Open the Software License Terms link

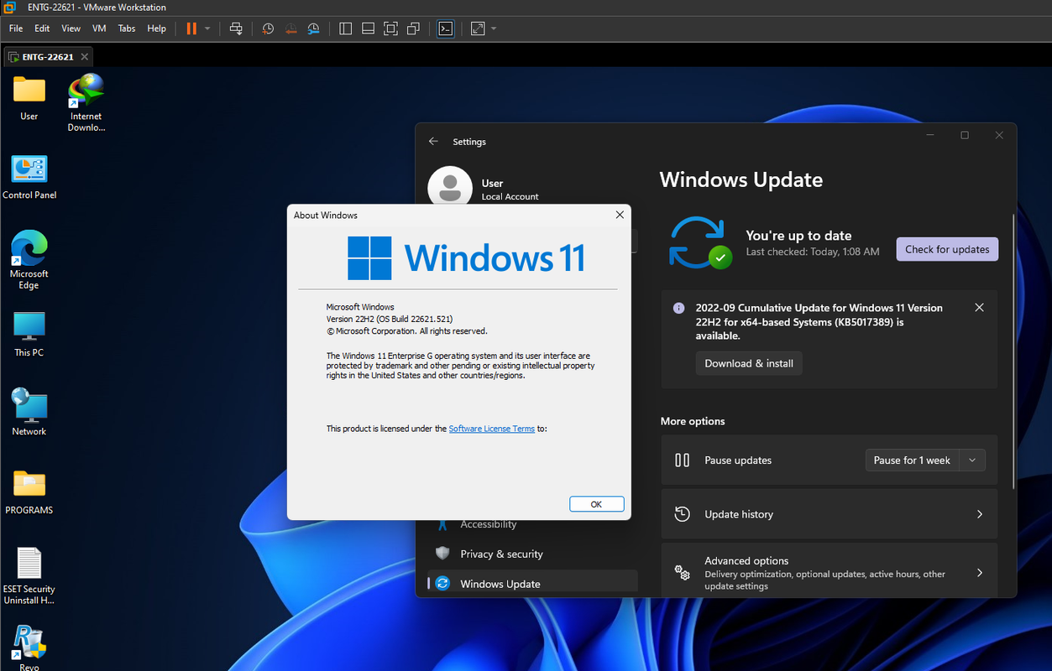(x=492, y=429)
